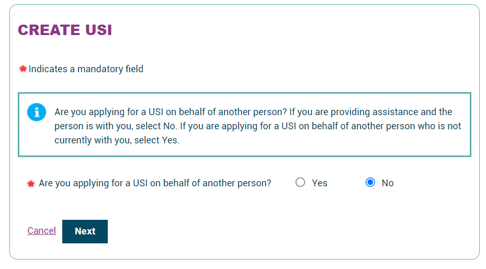
Task: Click the blue information icon
Action: point(37,112)
